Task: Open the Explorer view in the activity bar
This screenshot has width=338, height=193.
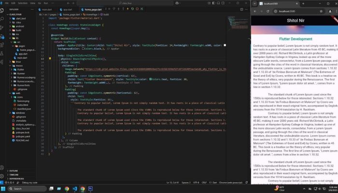Action: click(x=2, y=10)
